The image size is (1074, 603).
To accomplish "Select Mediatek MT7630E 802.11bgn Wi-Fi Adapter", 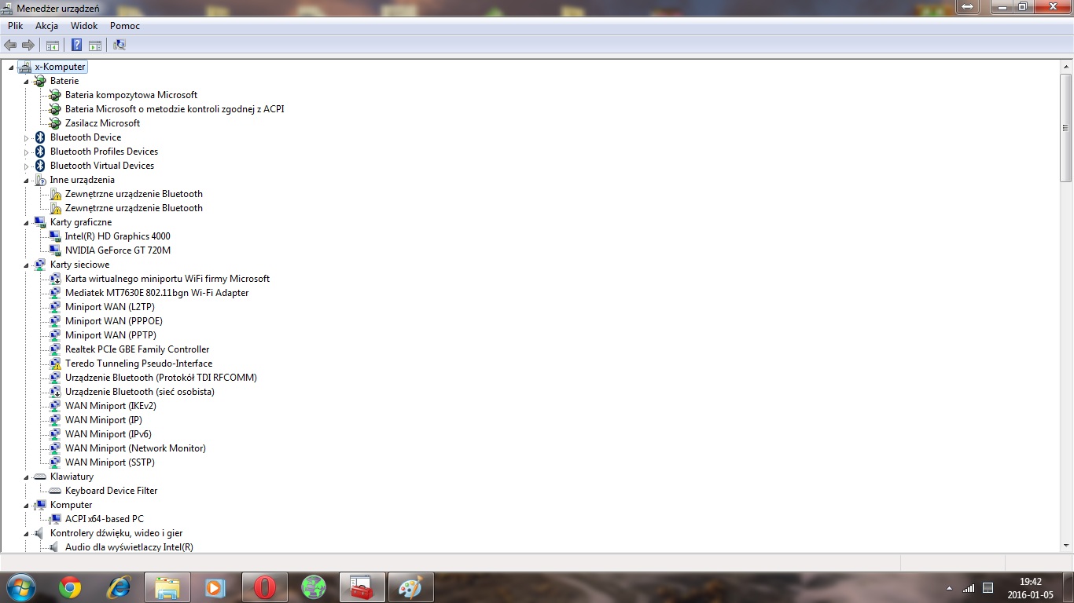I will click(156, 293).
